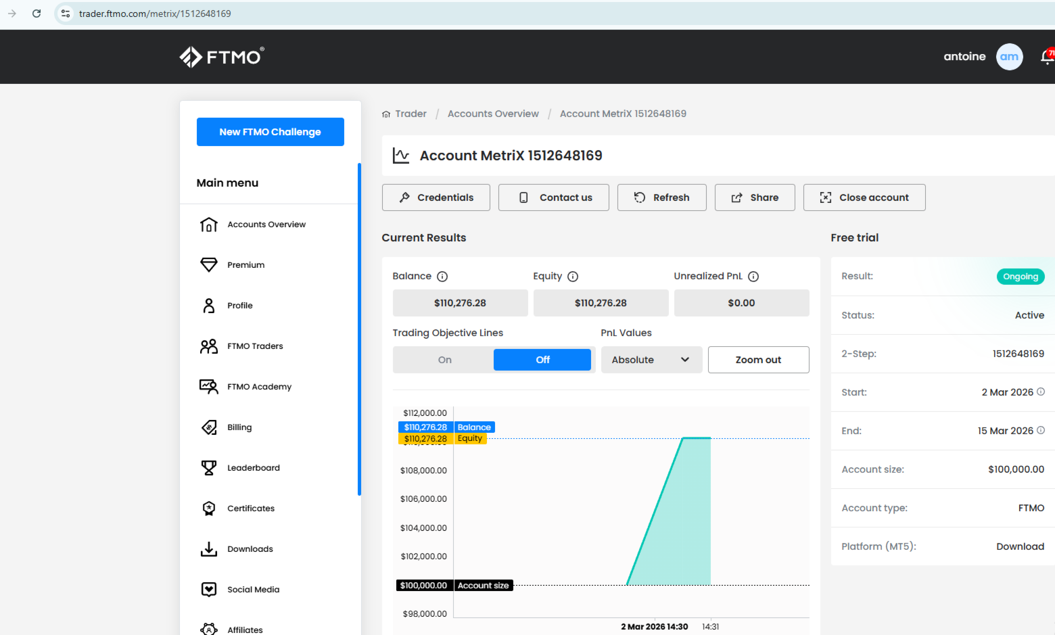Image resolution: width=1055 pixels, height=635 pixels.
Task: Follow the Accounts Overview breadcrumb link
Action: pos(493,114)
